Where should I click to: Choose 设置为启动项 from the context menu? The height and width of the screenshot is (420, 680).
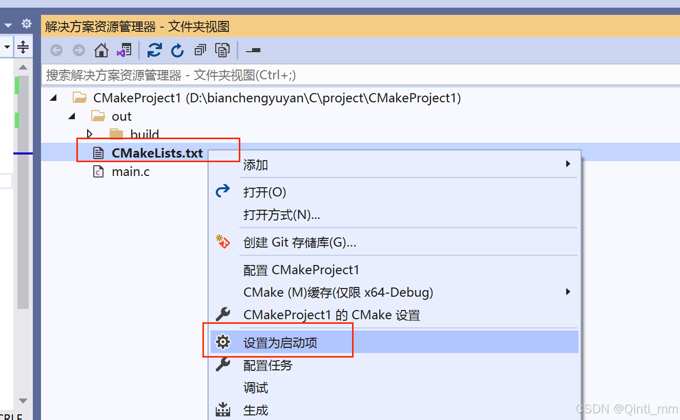281,343
